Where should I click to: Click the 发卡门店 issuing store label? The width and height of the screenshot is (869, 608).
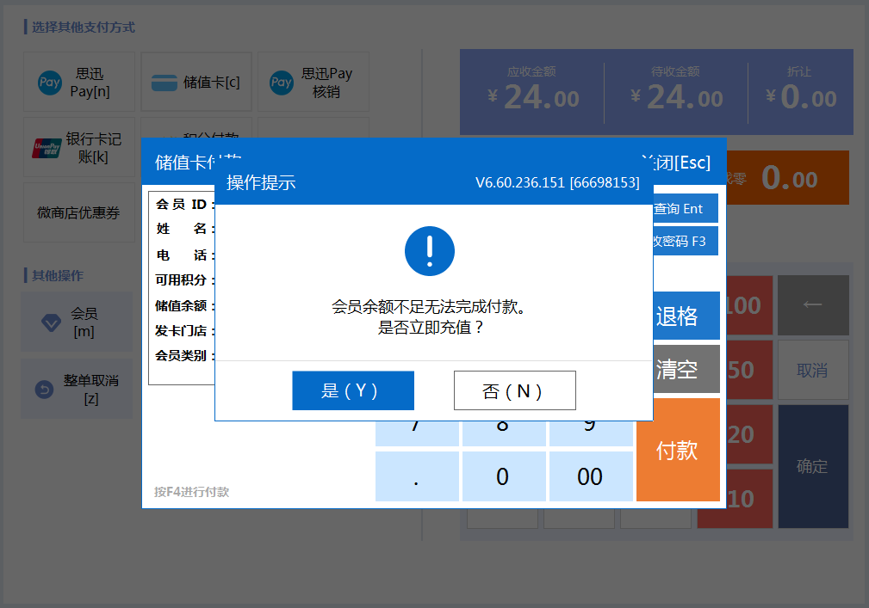click(x=184, y=331)
